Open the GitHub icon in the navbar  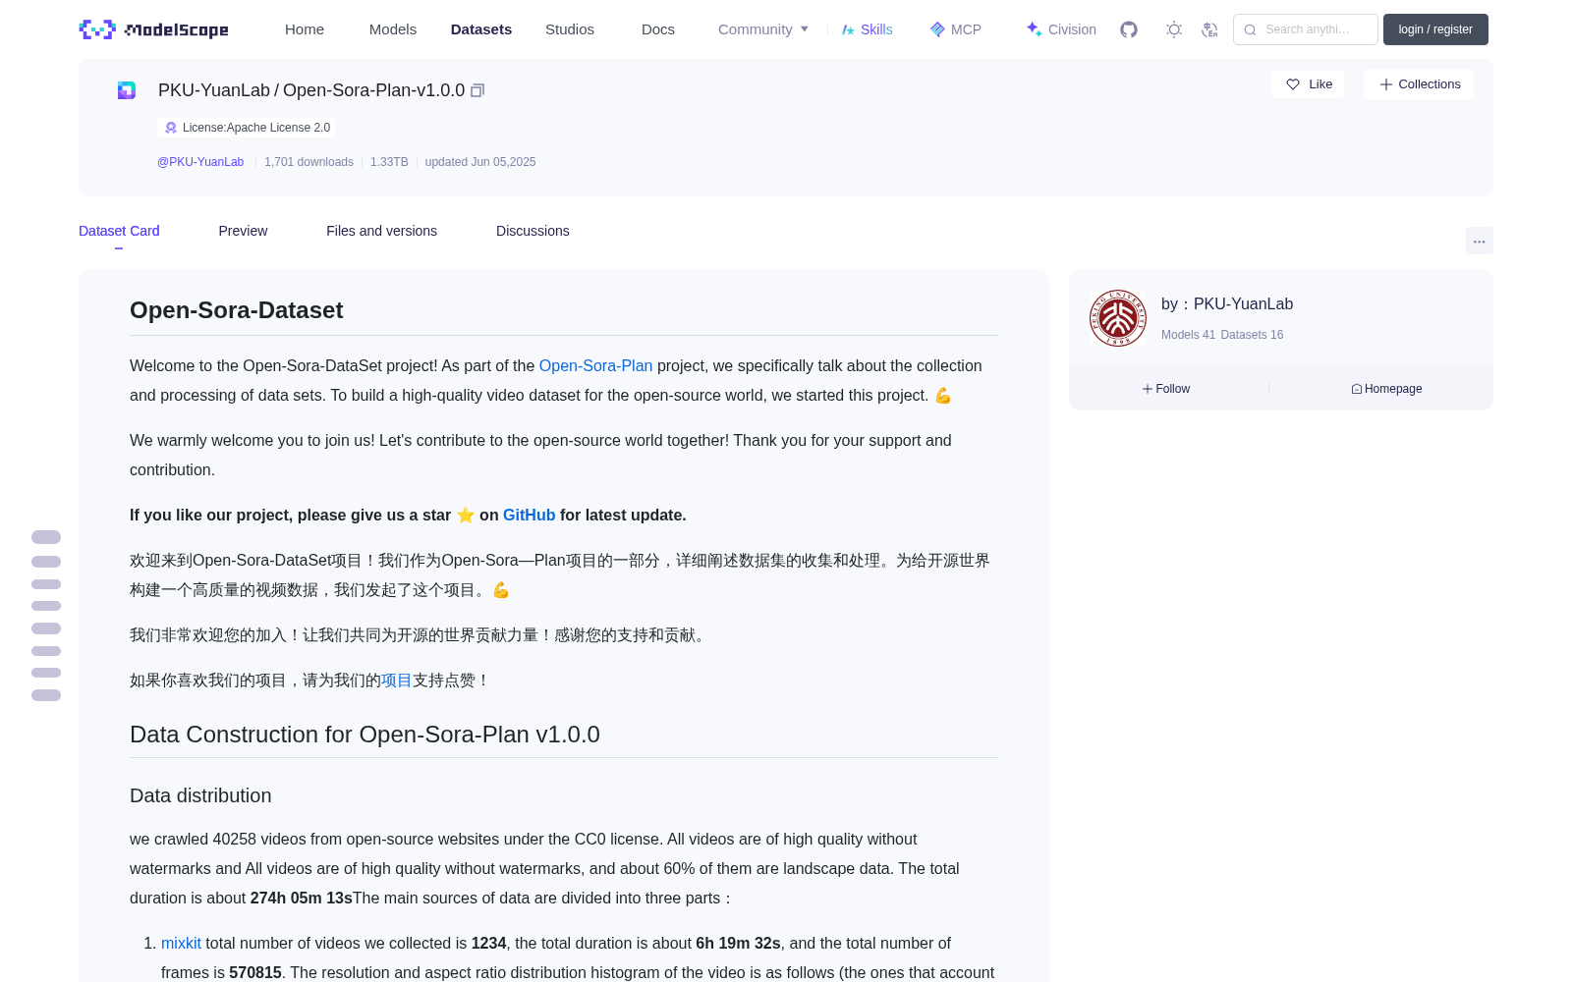1129,29
